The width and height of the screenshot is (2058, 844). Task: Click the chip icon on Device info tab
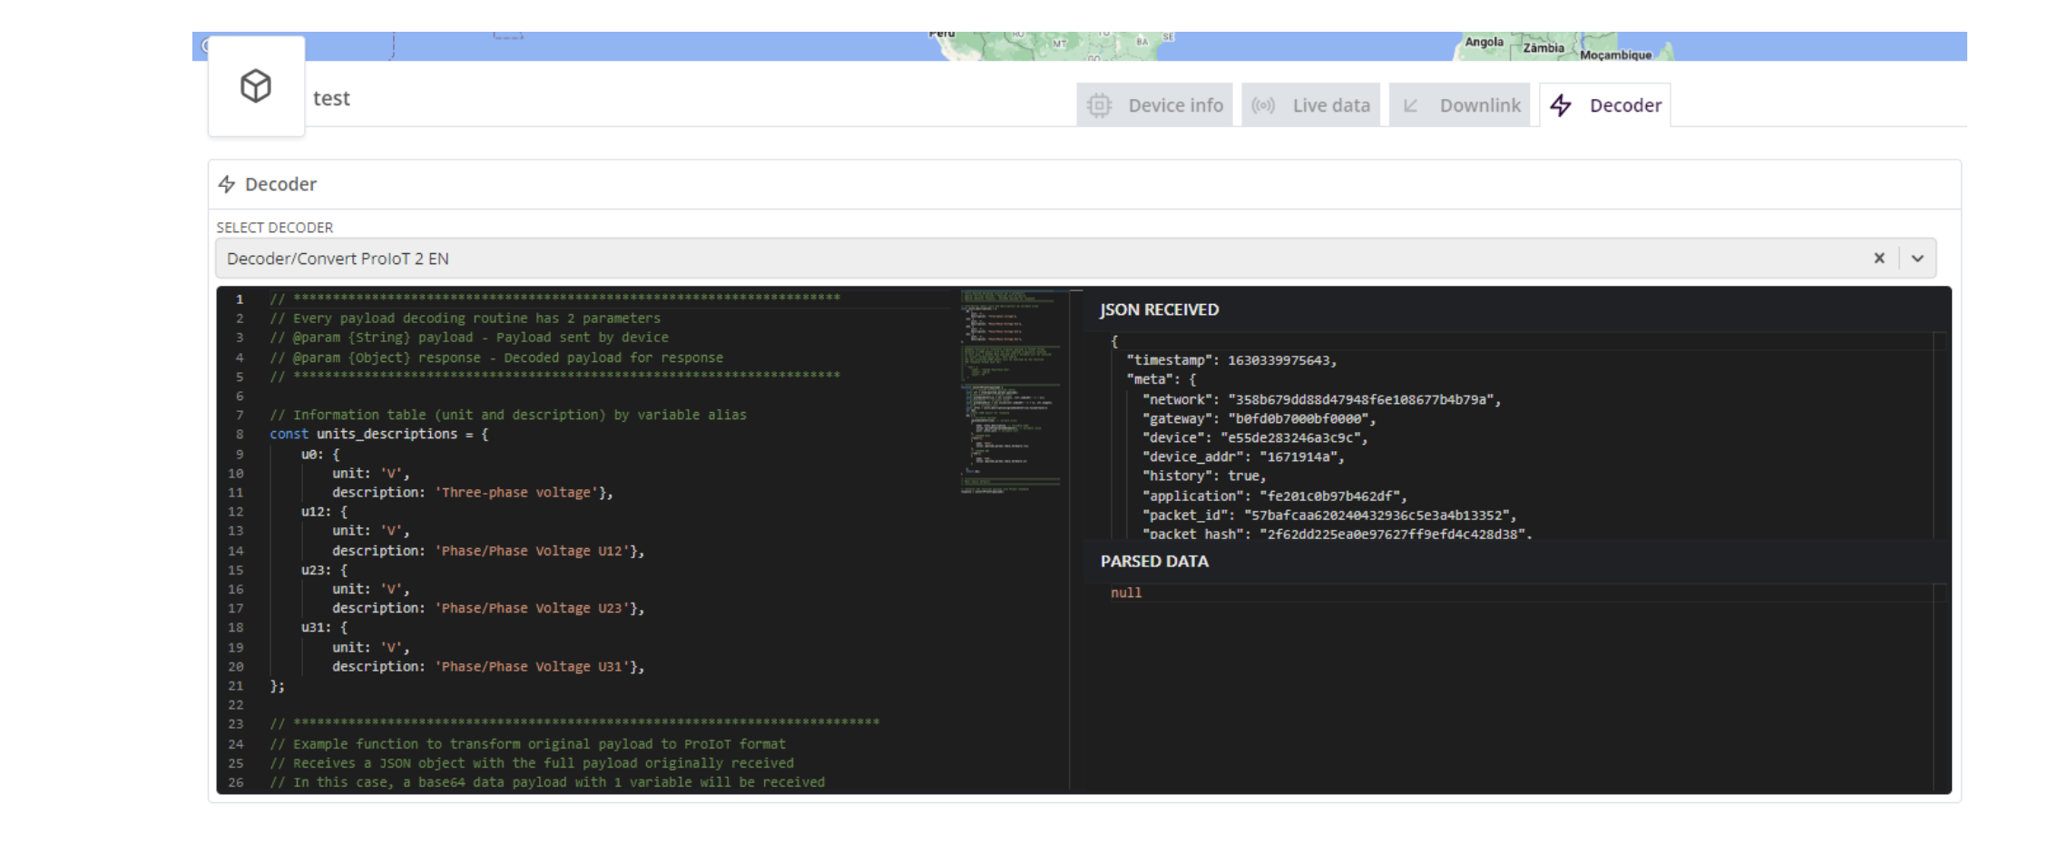coord(1100,105)
